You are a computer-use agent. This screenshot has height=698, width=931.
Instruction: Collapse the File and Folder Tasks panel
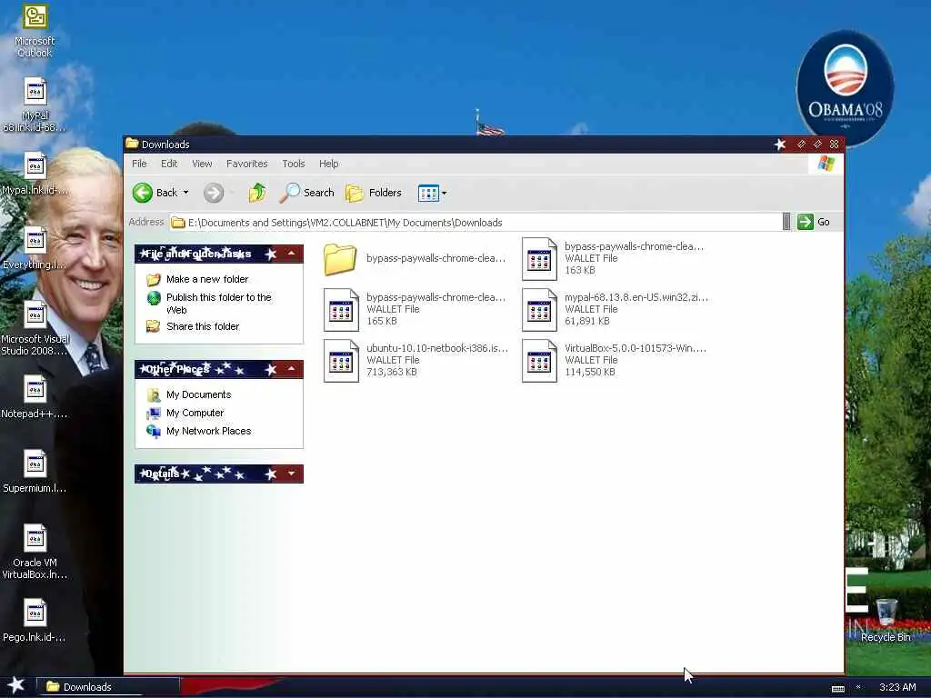point(292,254)
